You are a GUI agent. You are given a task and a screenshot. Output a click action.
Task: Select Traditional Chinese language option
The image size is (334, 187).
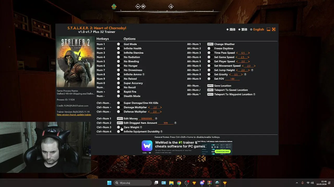(x=243, y=30)
